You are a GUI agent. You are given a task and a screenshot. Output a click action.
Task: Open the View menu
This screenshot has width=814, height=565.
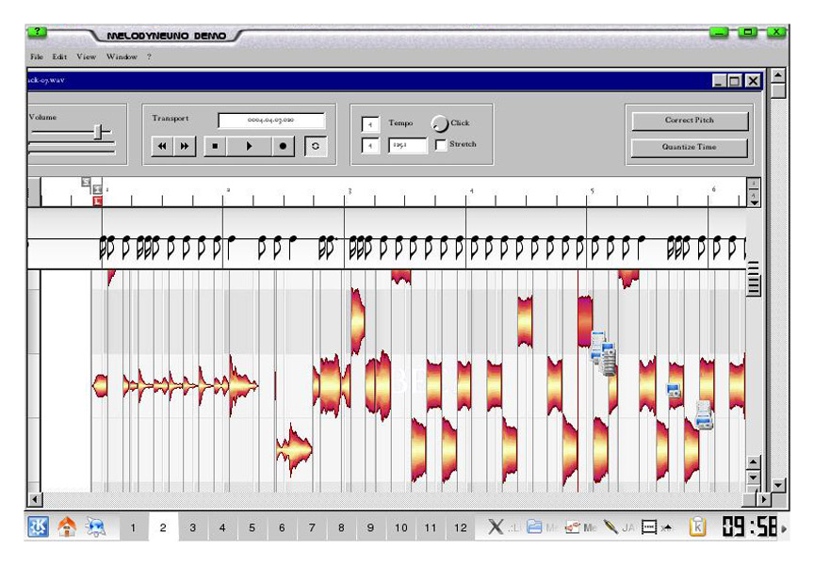click(86, 56)
